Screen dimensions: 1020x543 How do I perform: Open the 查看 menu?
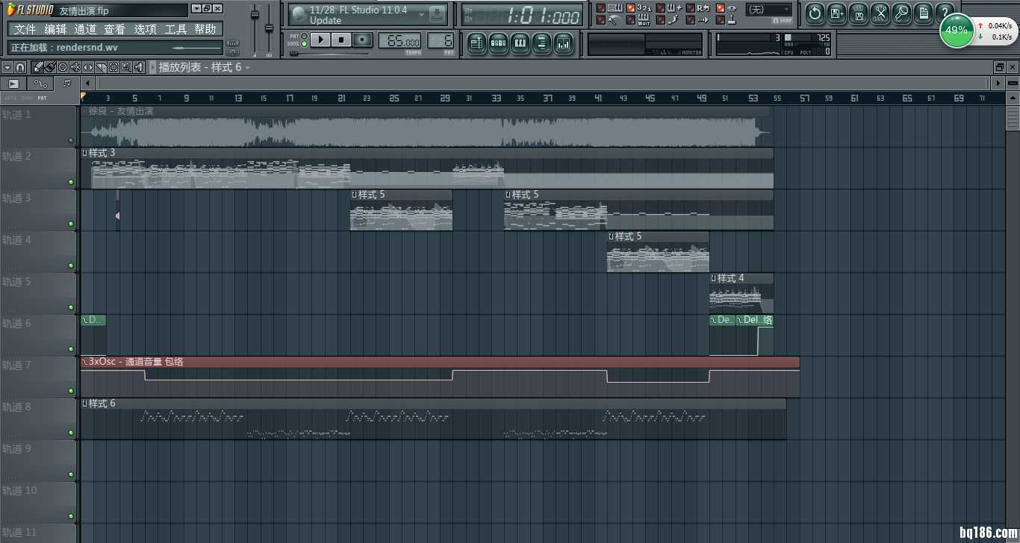pos(115,29)
